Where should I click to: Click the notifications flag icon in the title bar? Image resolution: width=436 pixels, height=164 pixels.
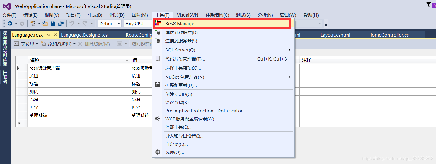tap(429, 5)
